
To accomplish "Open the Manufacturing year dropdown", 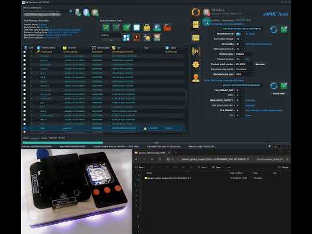I will point(244,74).
